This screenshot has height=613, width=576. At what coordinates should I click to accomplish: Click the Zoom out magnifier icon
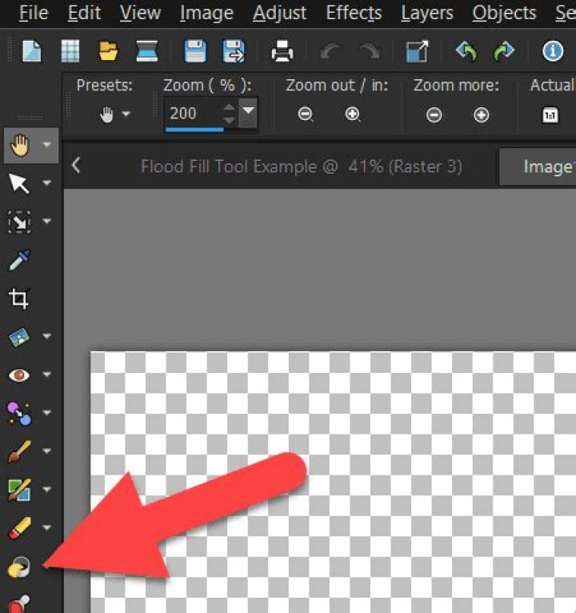[305, 114]
